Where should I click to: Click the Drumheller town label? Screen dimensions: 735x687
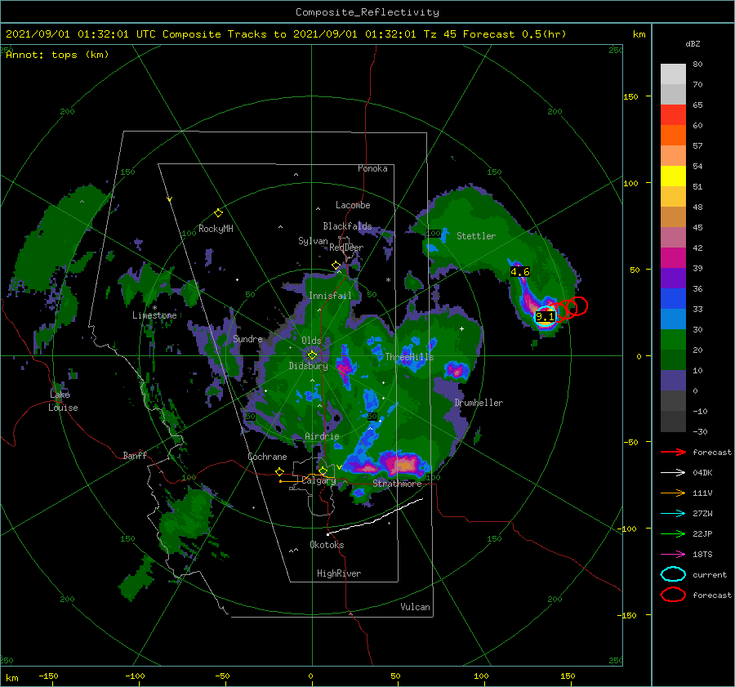pyautogui.click(x=479, y=403)
